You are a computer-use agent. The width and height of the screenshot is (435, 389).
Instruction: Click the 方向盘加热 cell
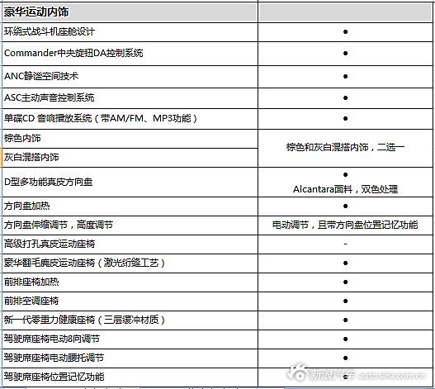pyautogui.click(x=130, y=206)
